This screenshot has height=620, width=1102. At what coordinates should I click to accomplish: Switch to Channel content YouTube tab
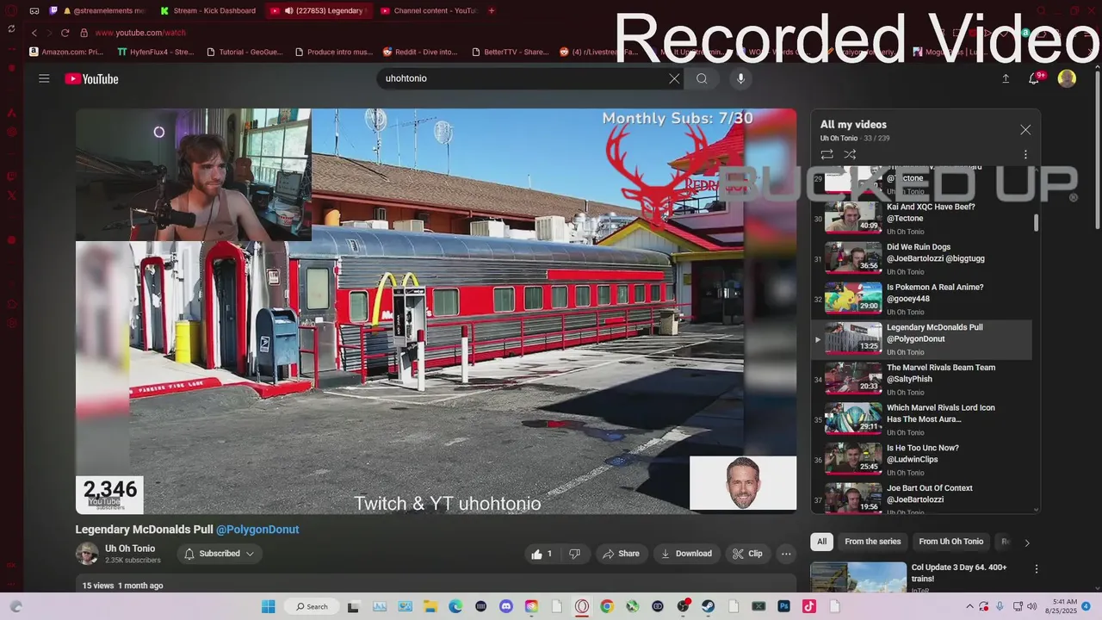coord(429,10)
